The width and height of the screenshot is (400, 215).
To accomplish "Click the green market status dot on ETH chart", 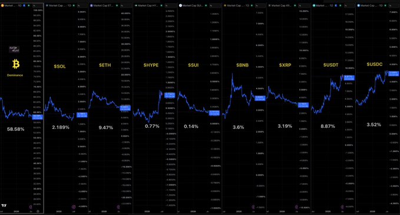I will click(x=117, y=5).
